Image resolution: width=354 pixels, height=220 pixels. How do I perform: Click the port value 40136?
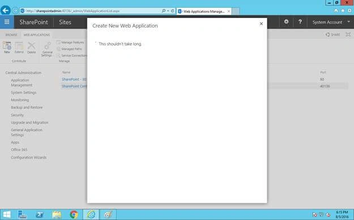point(325,86)
